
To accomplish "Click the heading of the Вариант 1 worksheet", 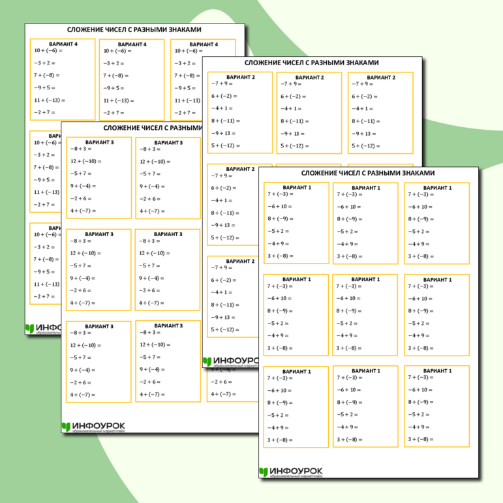I will tap(367, 173).
